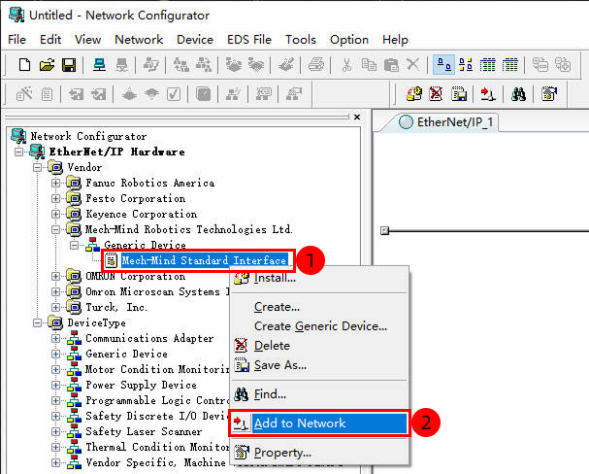
Task: Select Fanuc Robotics America vendor
Action: 149,183
